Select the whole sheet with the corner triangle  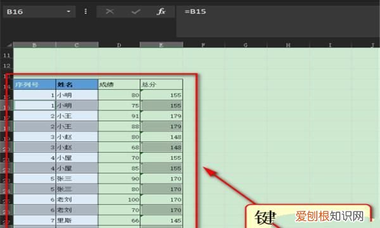coord(9,45)
